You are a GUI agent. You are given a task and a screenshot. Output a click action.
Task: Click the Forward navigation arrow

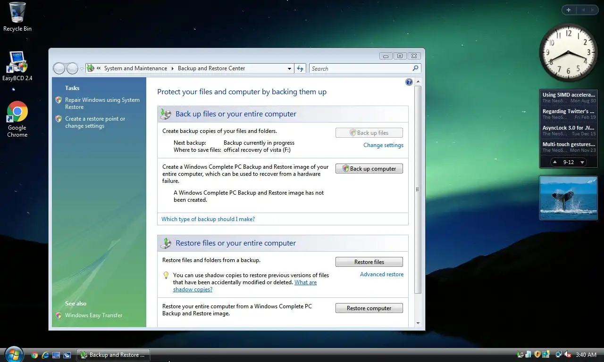click(72, 68)
